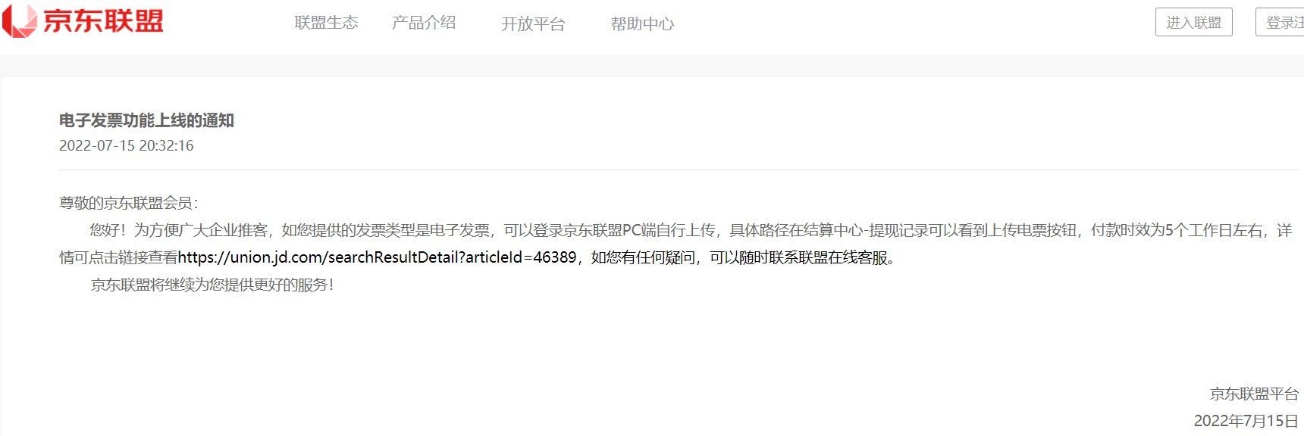Click the red JD Union logo icon
1304x436 pixels.
[19, 20]
